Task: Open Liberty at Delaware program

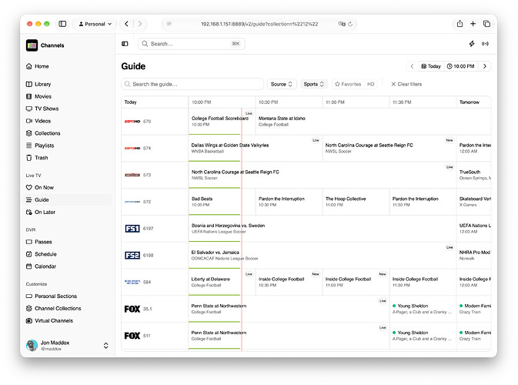Action: tap(222, 282)
